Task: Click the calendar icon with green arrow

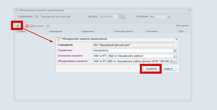Action: click(x=123, y=17)
